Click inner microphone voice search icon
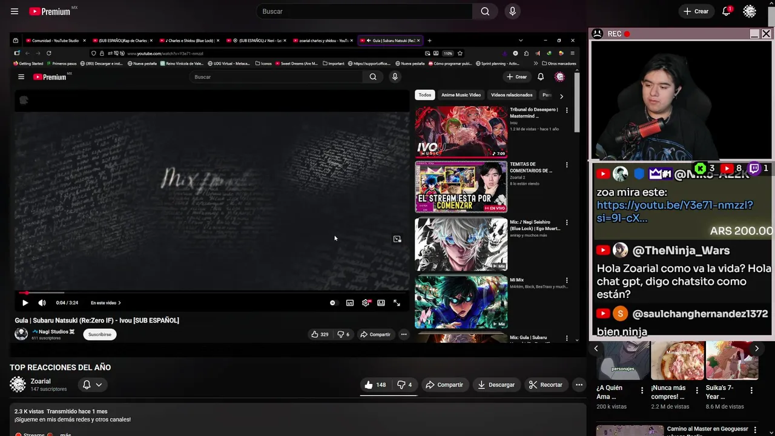 coord(395,77)
